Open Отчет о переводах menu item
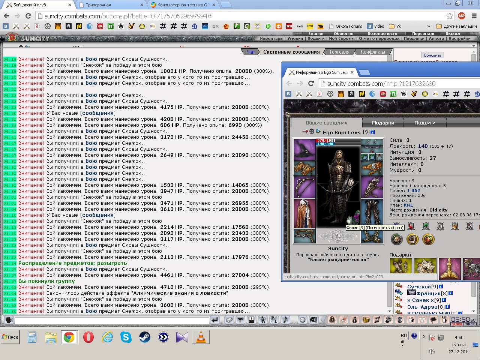The width and height of the screenshot is (480, 360). click(379, 38)
